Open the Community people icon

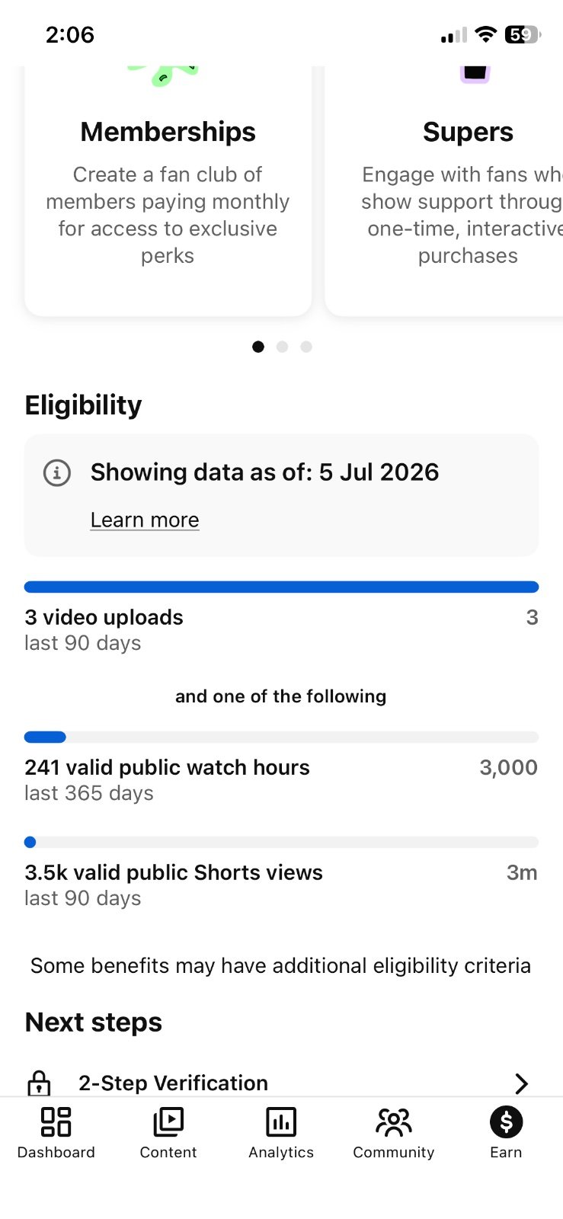[x=394, y=1121]
